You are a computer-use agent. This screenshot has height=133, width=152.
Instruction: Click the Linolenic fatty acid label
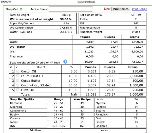[101, 126]
